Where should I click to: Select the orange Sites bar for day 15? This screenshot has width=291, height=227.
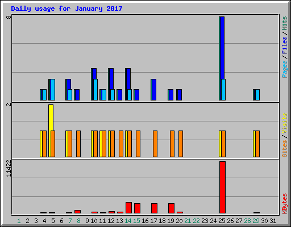[x=138, y=144]
